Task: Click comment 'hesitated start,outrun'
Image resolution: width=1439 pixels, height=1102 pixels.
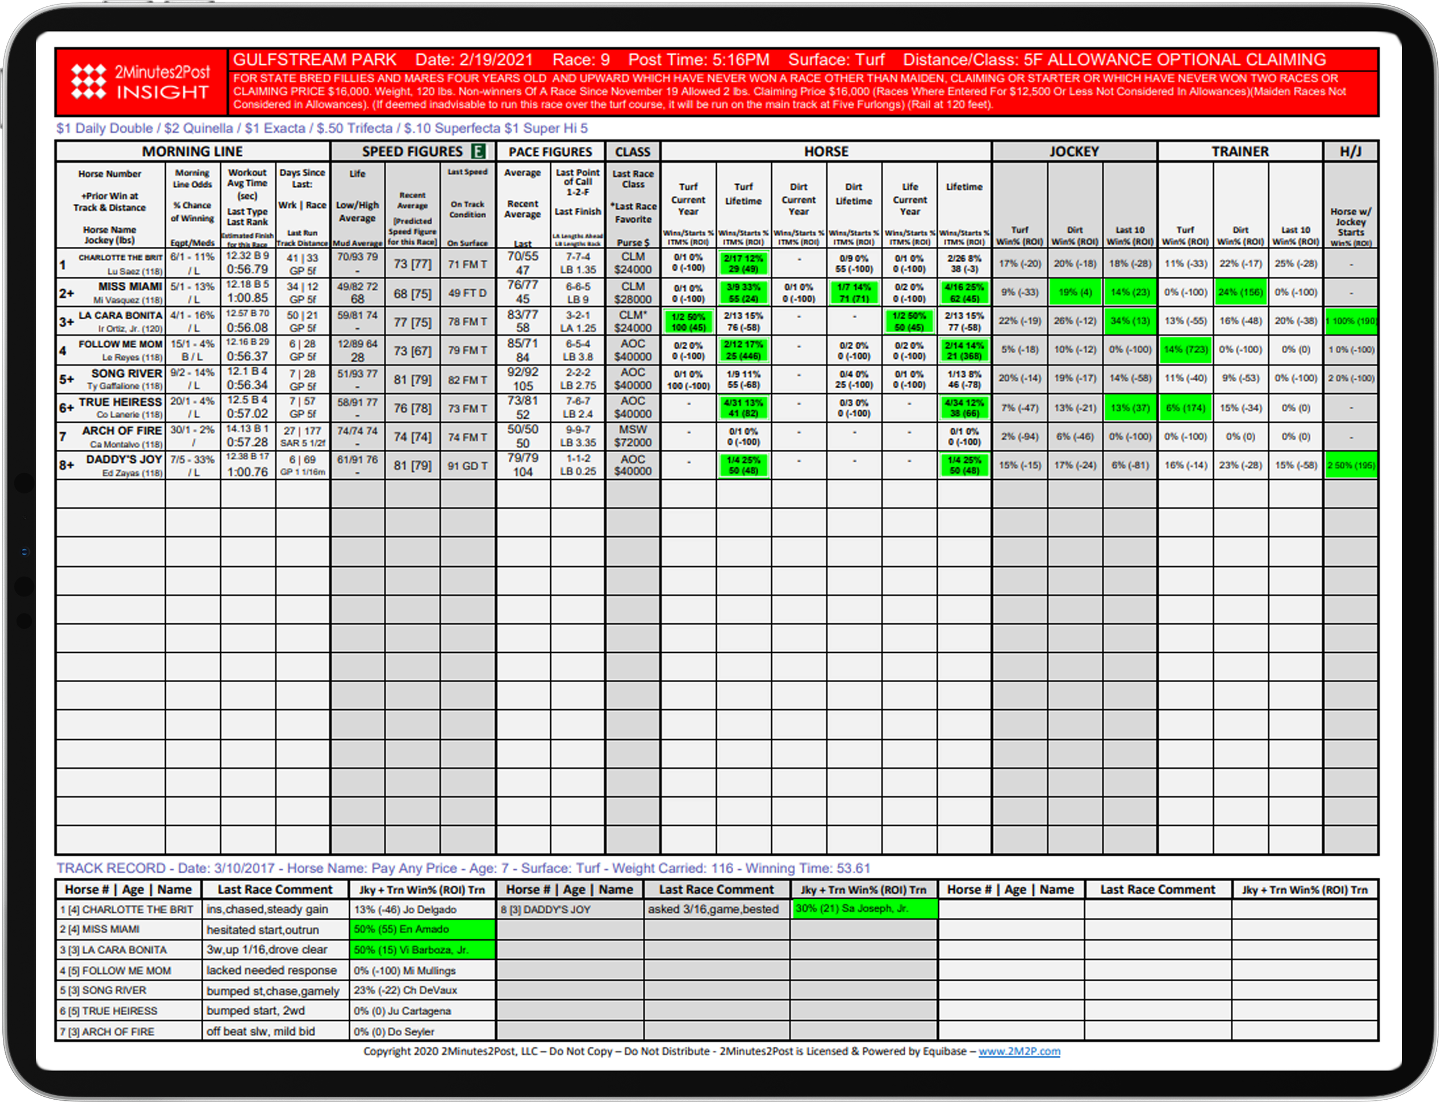Action: click(x=262, y=930)
